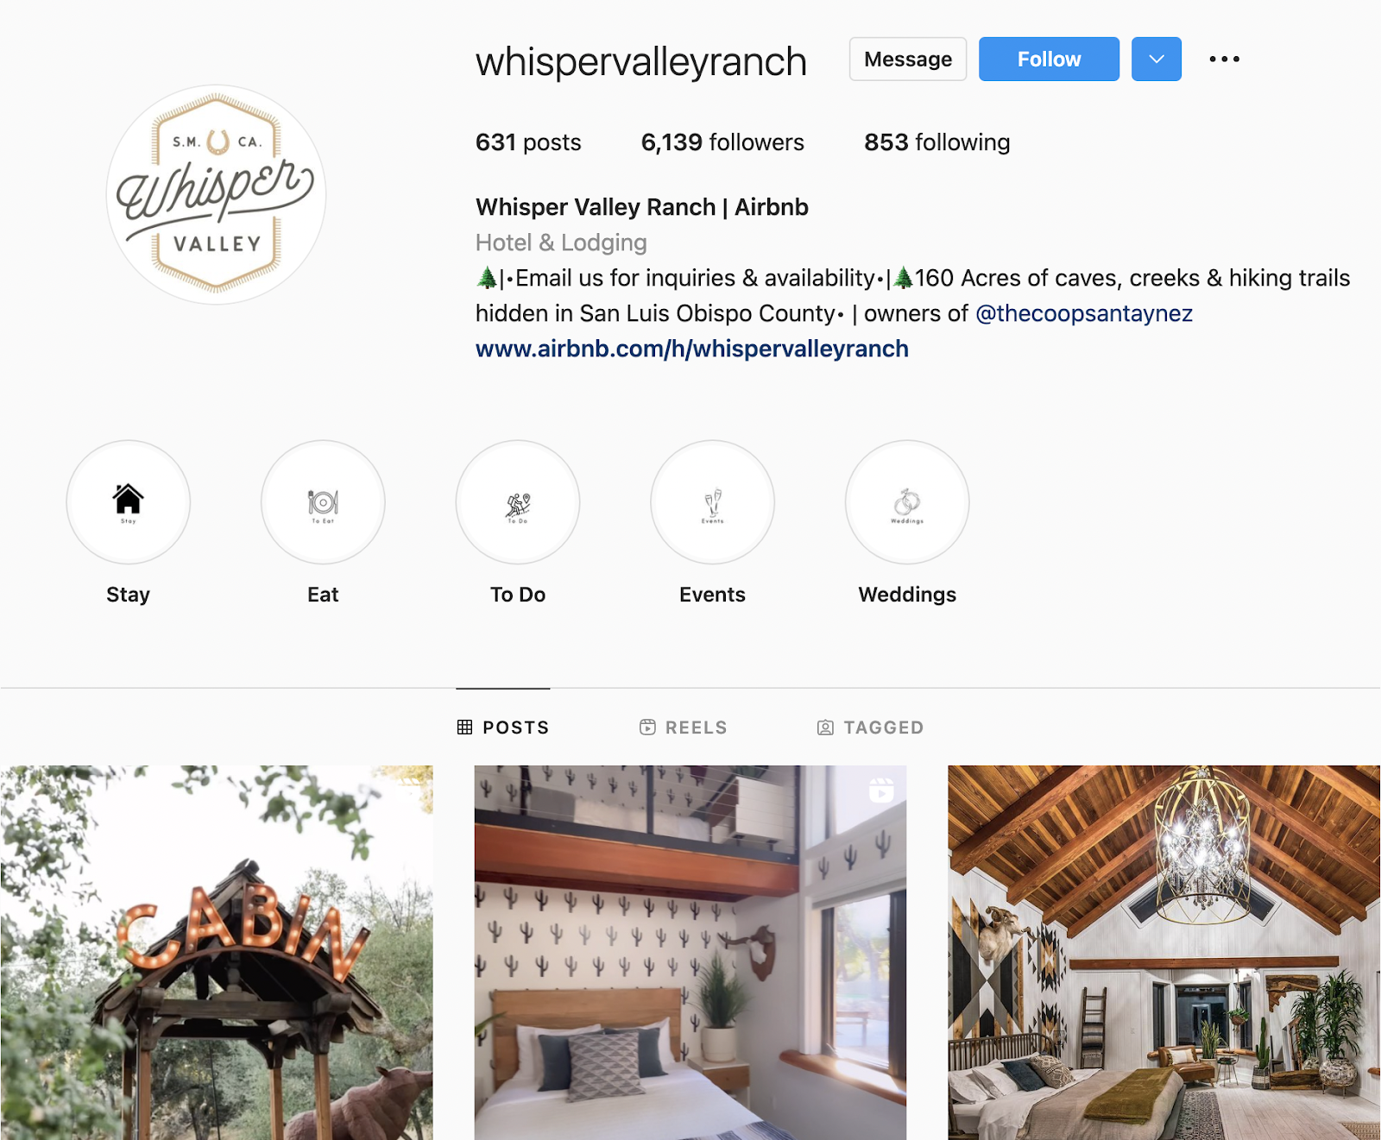Switch to the Reels tab

tap(684, 727)
